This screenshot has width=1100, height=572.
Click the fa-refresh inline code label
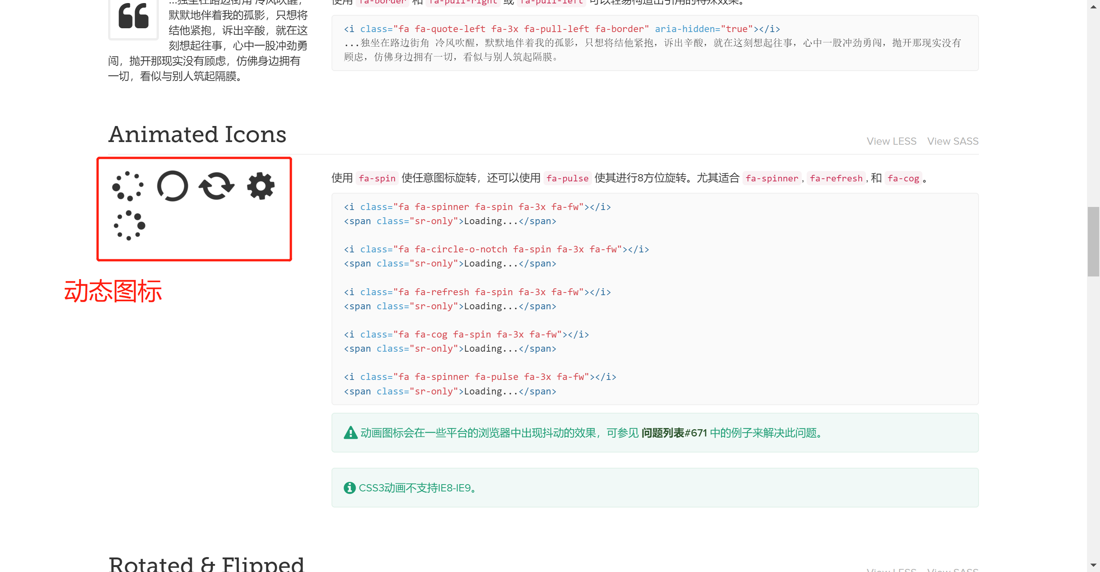(x=836, y=178)
